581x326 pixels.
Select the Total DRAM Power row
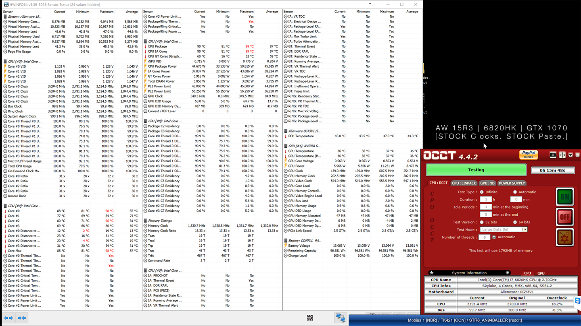pyautogui.click(x=211, y=81)
